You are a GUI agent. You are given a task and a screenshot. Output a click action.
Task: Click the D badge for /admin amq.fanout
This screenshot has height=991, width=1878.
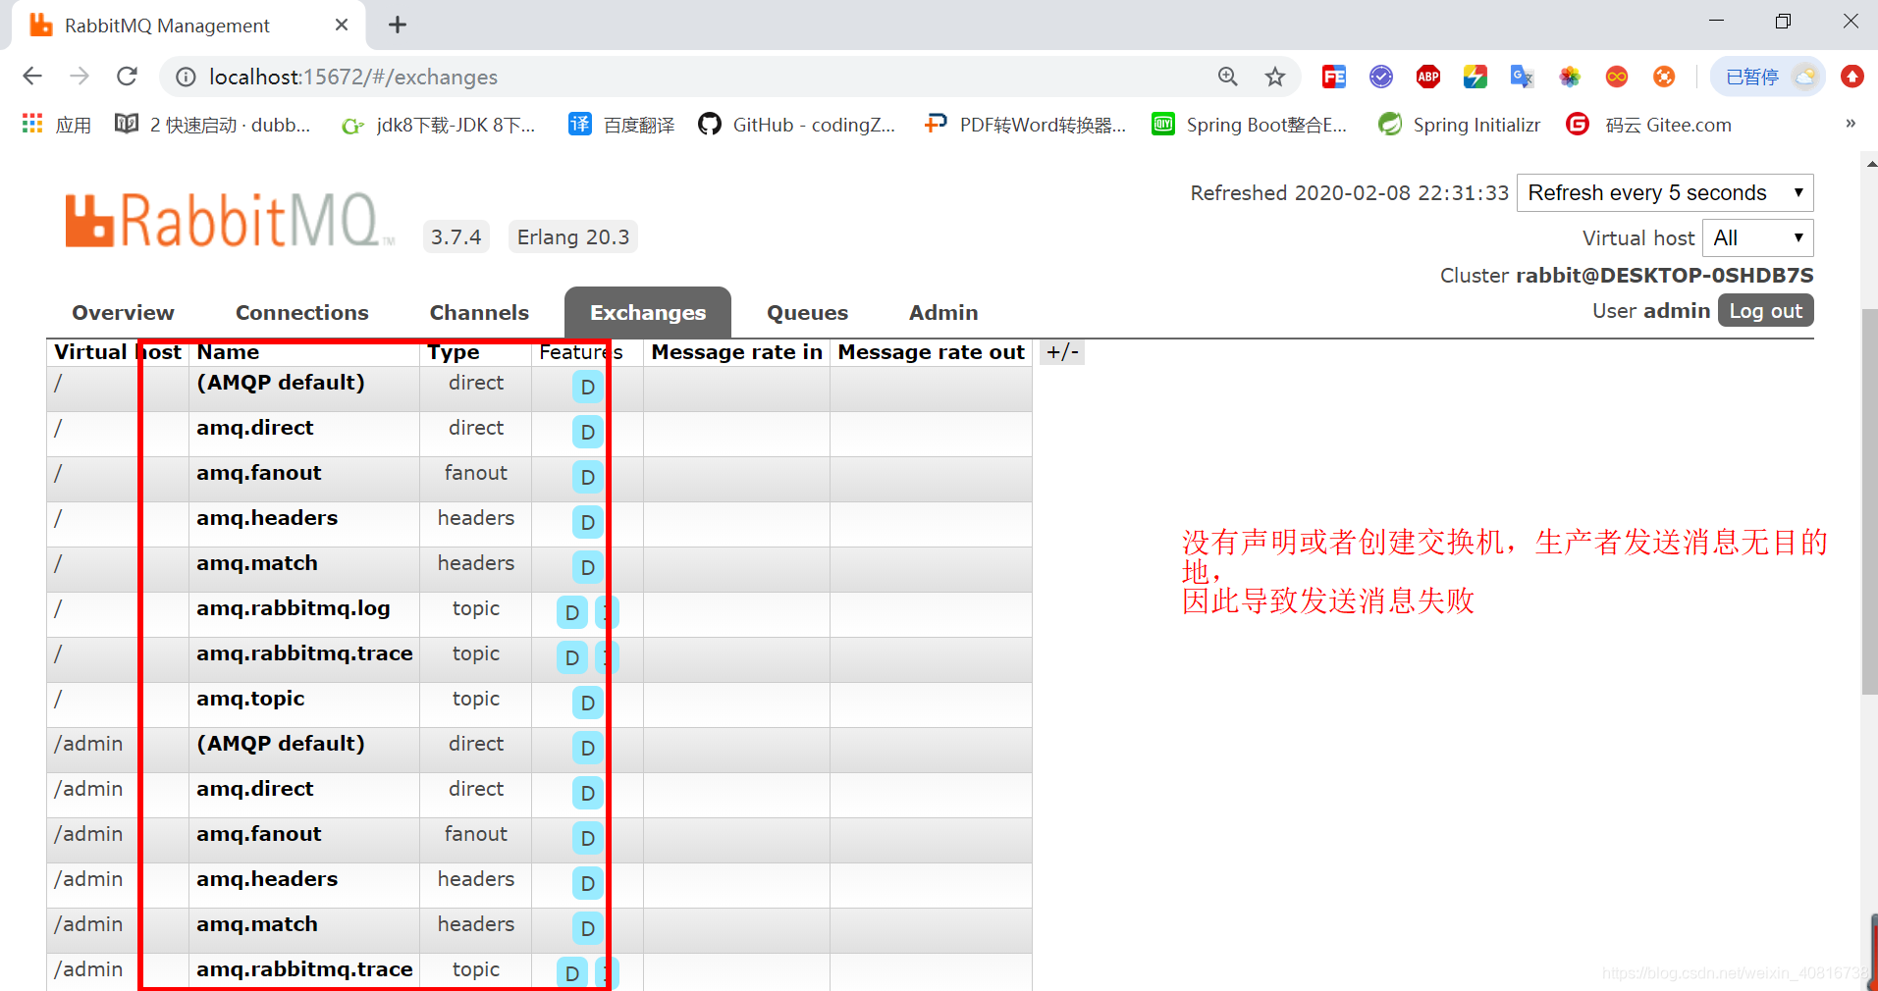click(x=588, y=838)
